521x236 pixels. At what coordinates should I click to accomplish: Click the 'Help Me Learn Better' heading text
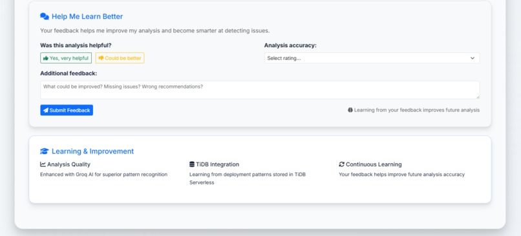[87, 17]
